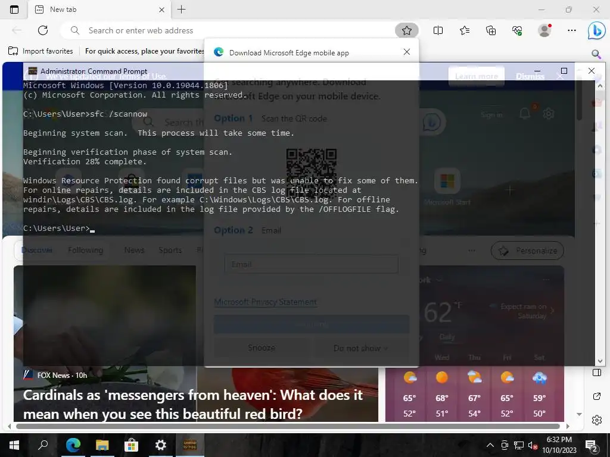Click the Refresh page icon
Viewport: 610px width, 457px height.
(43, 30)
